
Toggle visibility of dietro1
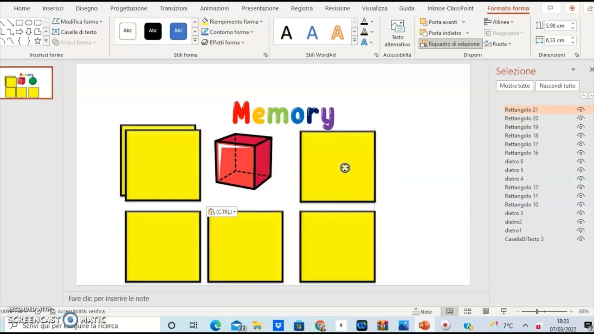tap(581, 231)
